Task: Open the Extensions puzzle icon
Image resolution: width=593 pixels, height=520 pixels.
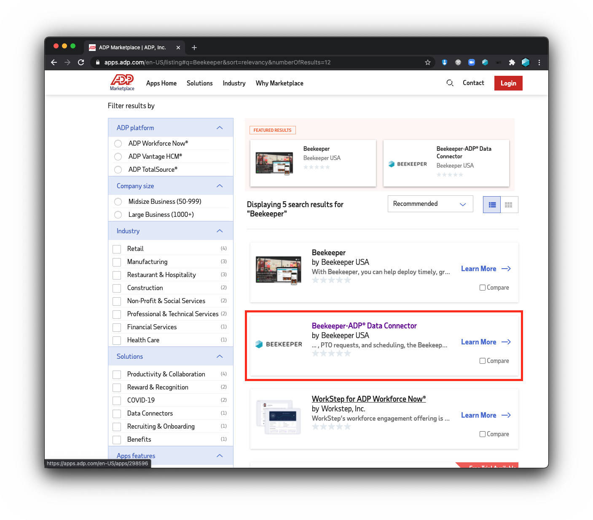Action: [512, 62]
